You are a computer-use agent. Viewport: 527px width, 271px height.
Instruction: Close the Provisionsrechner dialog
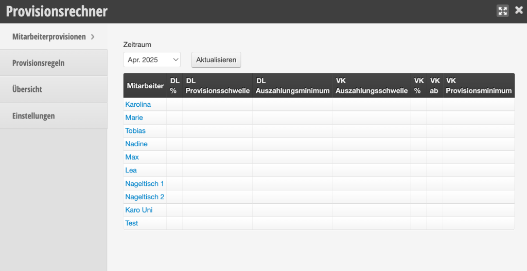pyautogui.click(x=519, y=10)
